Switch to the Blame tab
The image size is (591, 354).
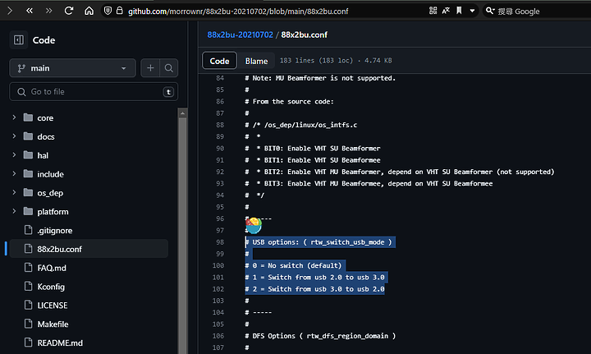(256, 61)
